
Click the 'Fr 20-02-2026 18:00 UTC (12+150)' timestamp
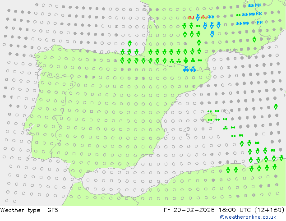(224, 210)
